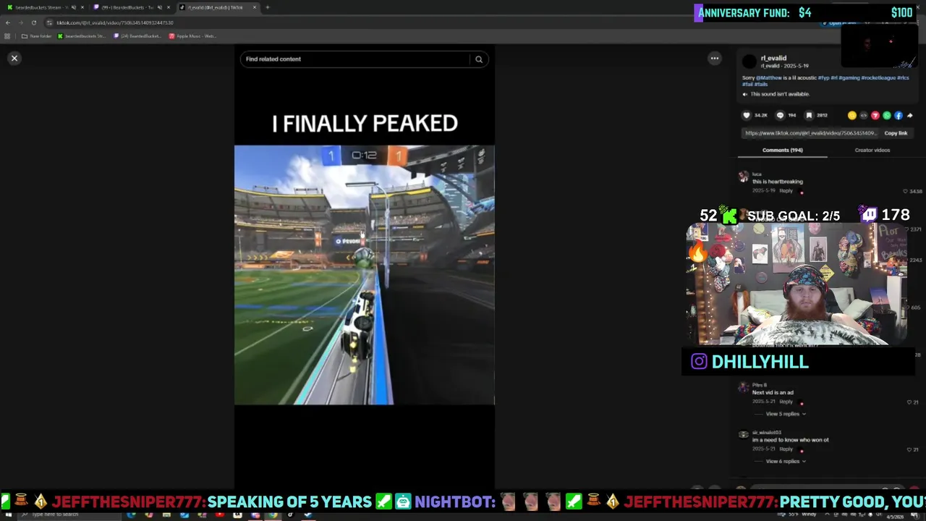
Task: Share to WhatsApp icon
Action: (886, 115)
